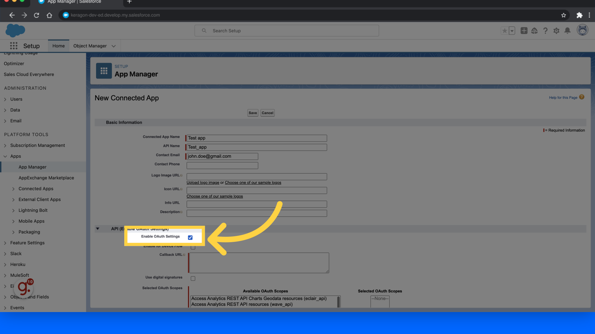Open a new browser tab
Image resolution: width=595 pixels, height=334 pixels.
coord(130,2)
